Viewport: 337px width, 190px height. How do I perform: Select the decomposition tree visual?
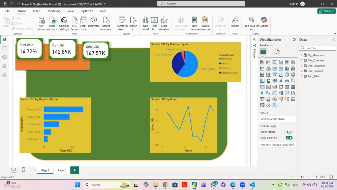pos(281,93)
